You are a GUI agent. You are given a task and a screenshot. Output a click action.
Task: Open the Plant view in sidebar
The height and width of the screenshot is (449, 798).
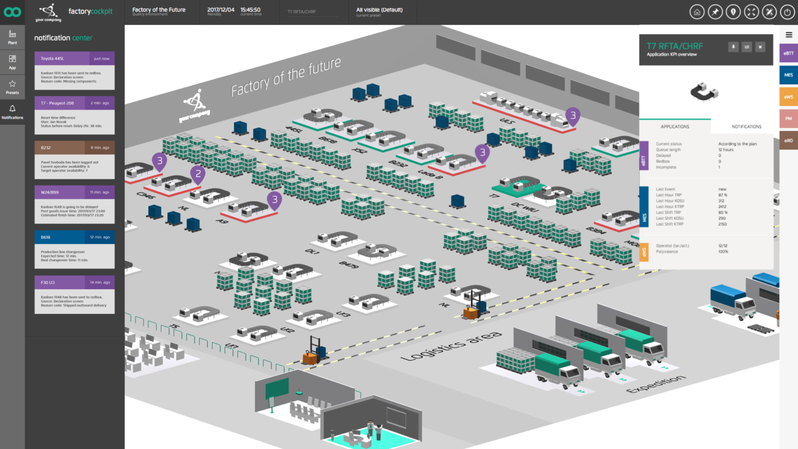pyautogui.click(x=13, y=38)
